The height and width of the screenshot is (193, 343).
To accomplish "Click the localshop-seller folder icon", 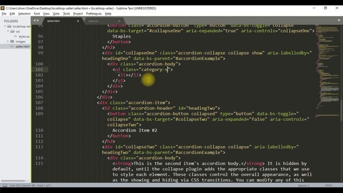I will coord(10,26).
